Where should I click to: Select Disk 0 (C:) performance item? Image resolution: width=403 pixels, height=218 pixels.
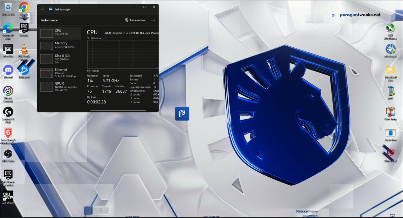point(59,59)
